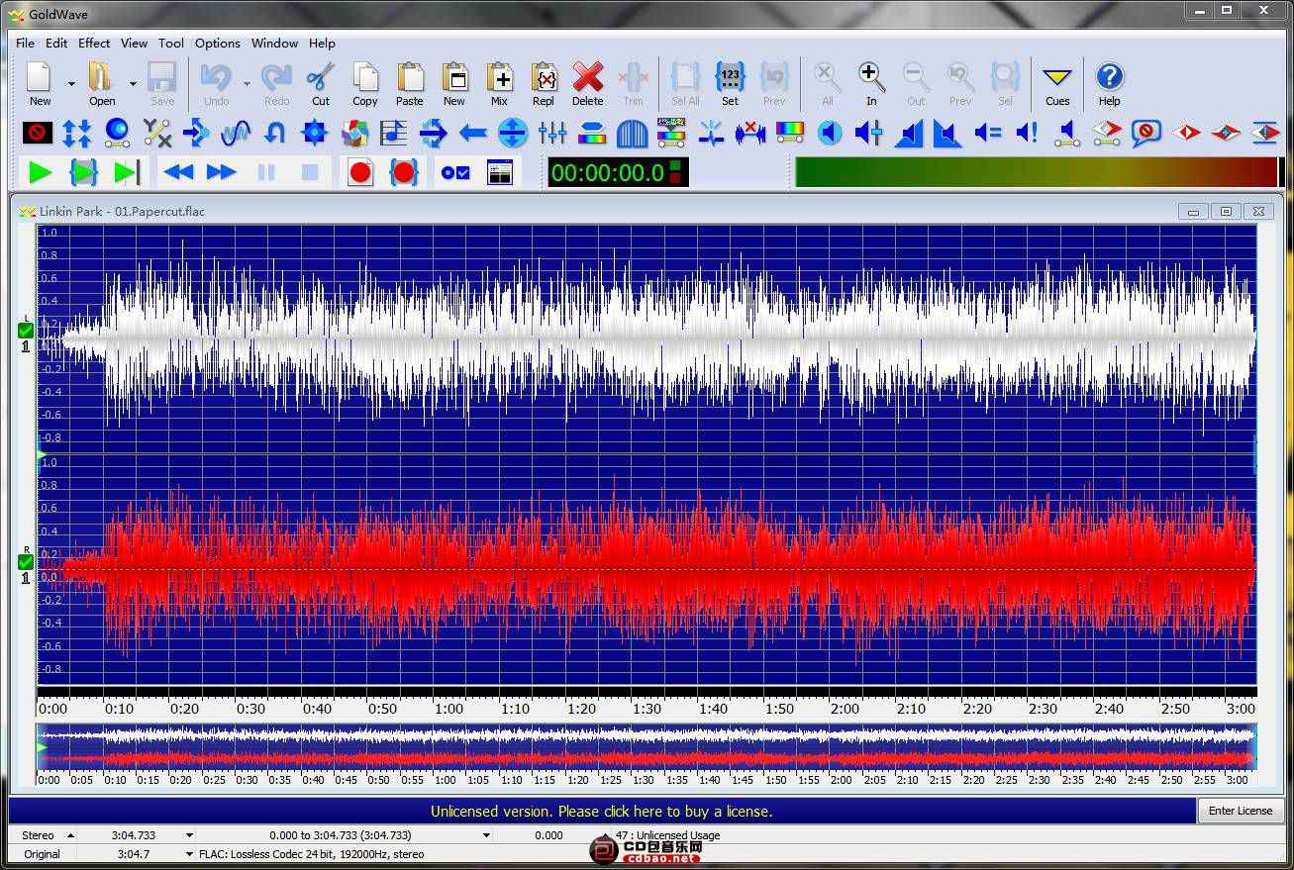Rewind playback with double left arrows

coord(178,172)
